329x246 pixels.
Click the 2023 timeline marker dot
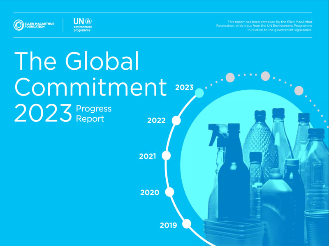coord(199,93)
